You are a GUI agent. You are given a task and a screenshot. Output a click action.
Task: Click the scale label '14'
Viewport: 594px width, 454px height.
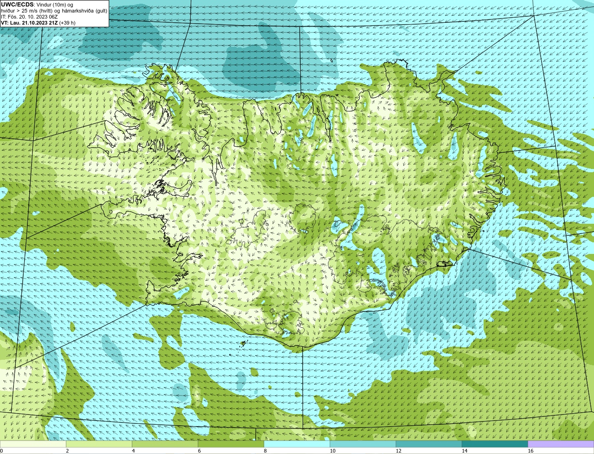coord(464,451)
